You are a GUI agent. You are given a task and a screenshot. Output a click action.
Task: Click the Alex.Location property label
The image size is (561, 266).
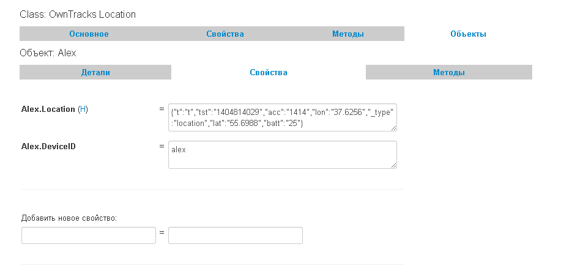(48, 109)
